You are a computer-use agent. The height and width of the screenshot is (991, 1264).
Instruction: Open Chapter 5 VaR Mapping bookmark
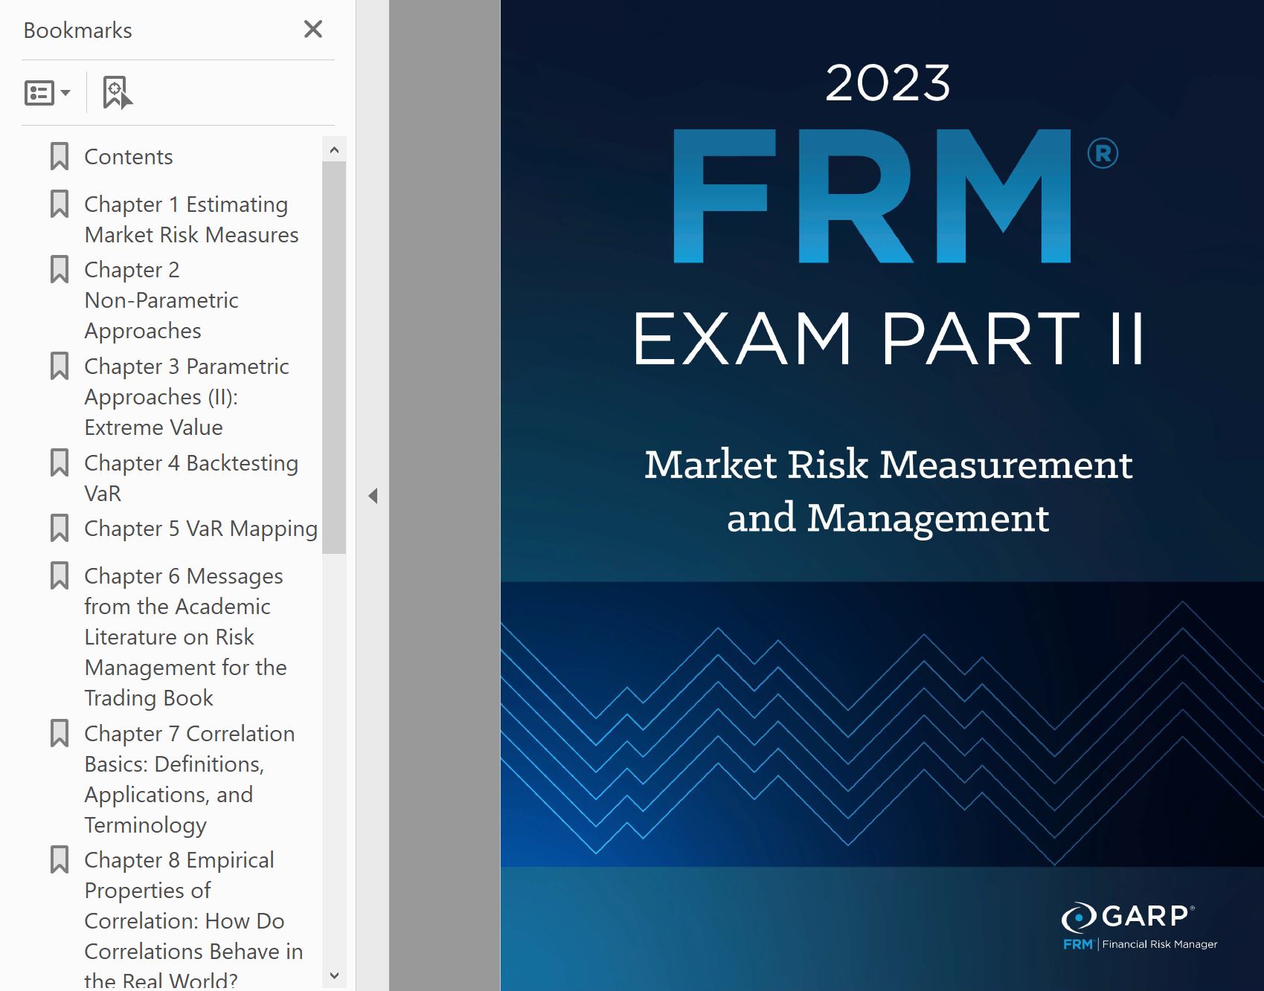point(201,529)
